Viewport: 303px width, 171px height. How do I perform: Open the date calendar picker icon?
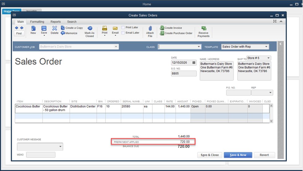click(x=194, y=63)
